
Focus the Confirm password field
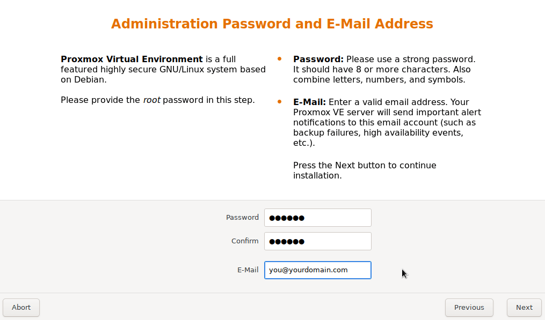[x=318, y=241]
